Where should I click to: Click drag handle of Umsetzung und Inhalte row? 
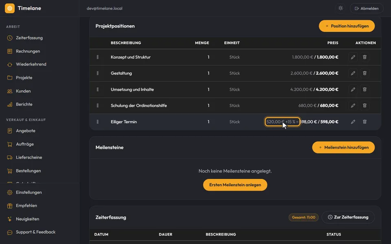[x=97, y=89]
